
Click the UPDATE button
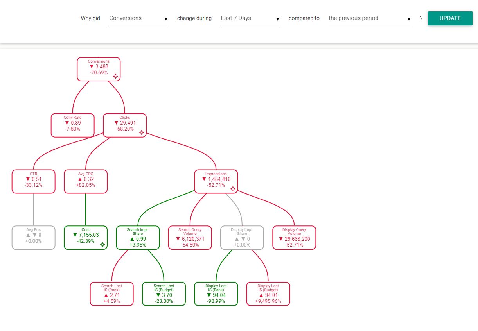(x=450, y=18)
